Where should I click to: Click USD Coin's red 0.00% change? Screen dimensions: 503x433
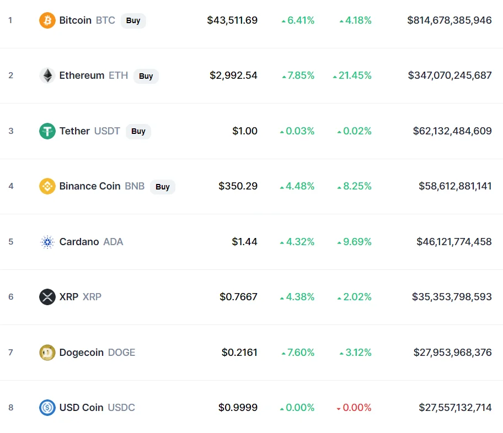354,408
